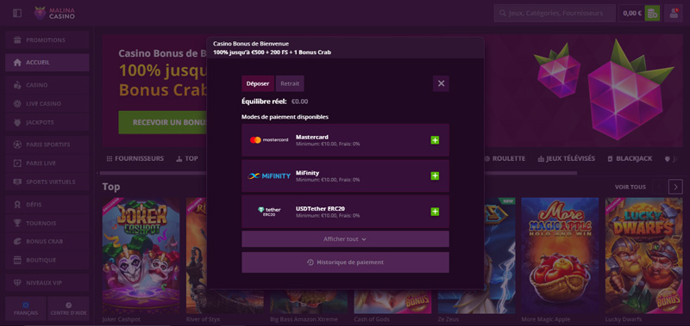The image size is (690, 326).
Task: Open the green deposit coins icon
Action: pyautogui.click(x=652, y=13)
